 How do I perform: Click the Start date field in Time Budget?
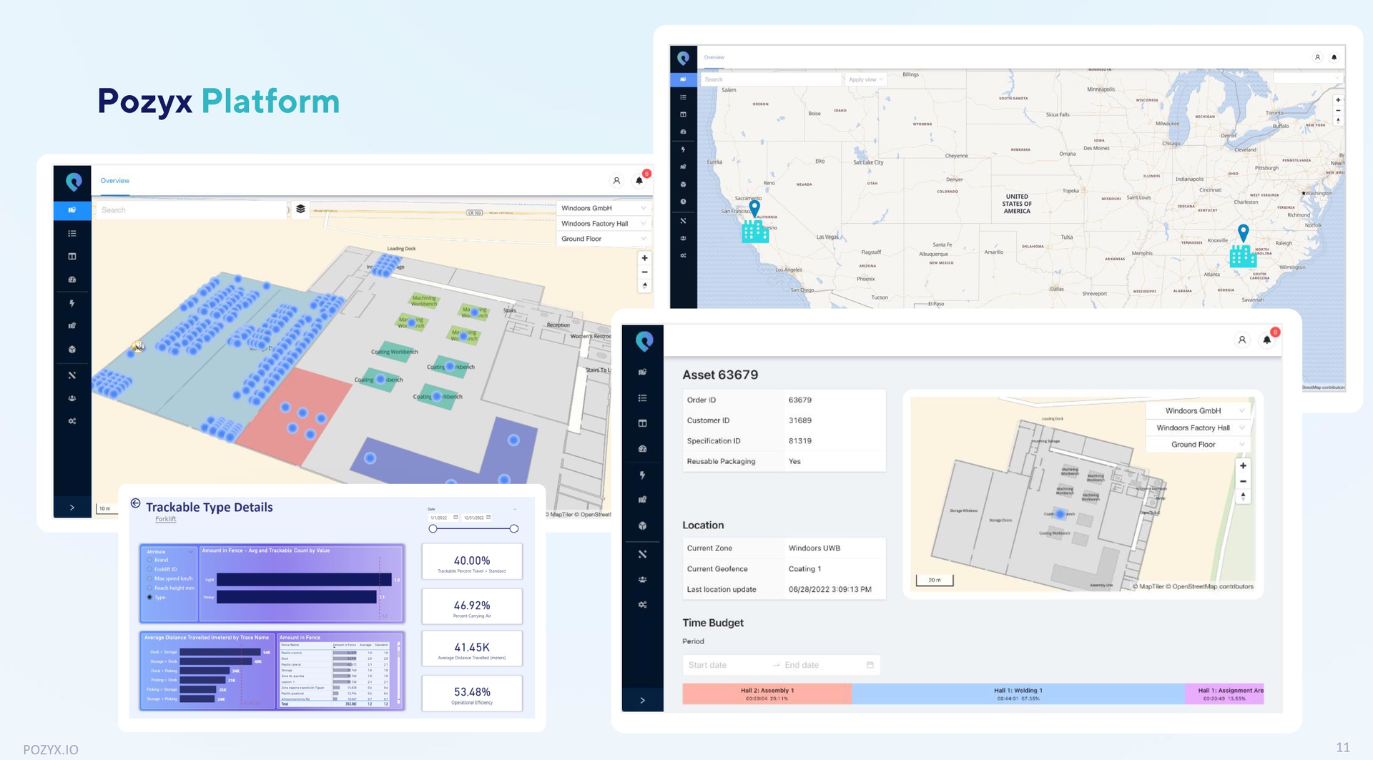point(708,665)
